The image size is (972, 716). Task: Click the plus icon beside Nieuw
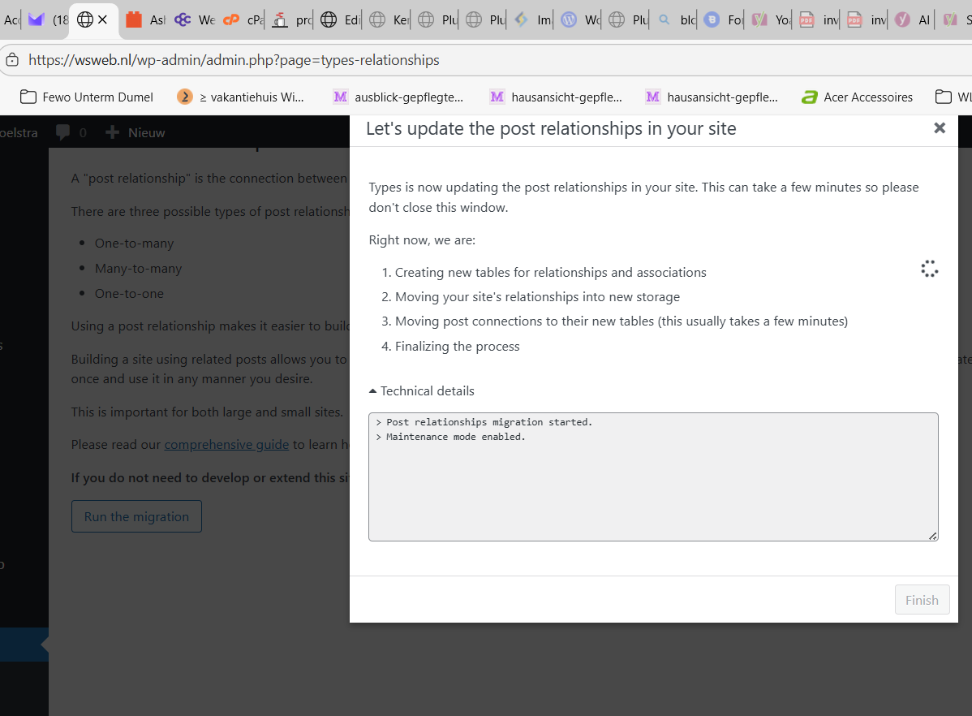click(x=112, y=132)
